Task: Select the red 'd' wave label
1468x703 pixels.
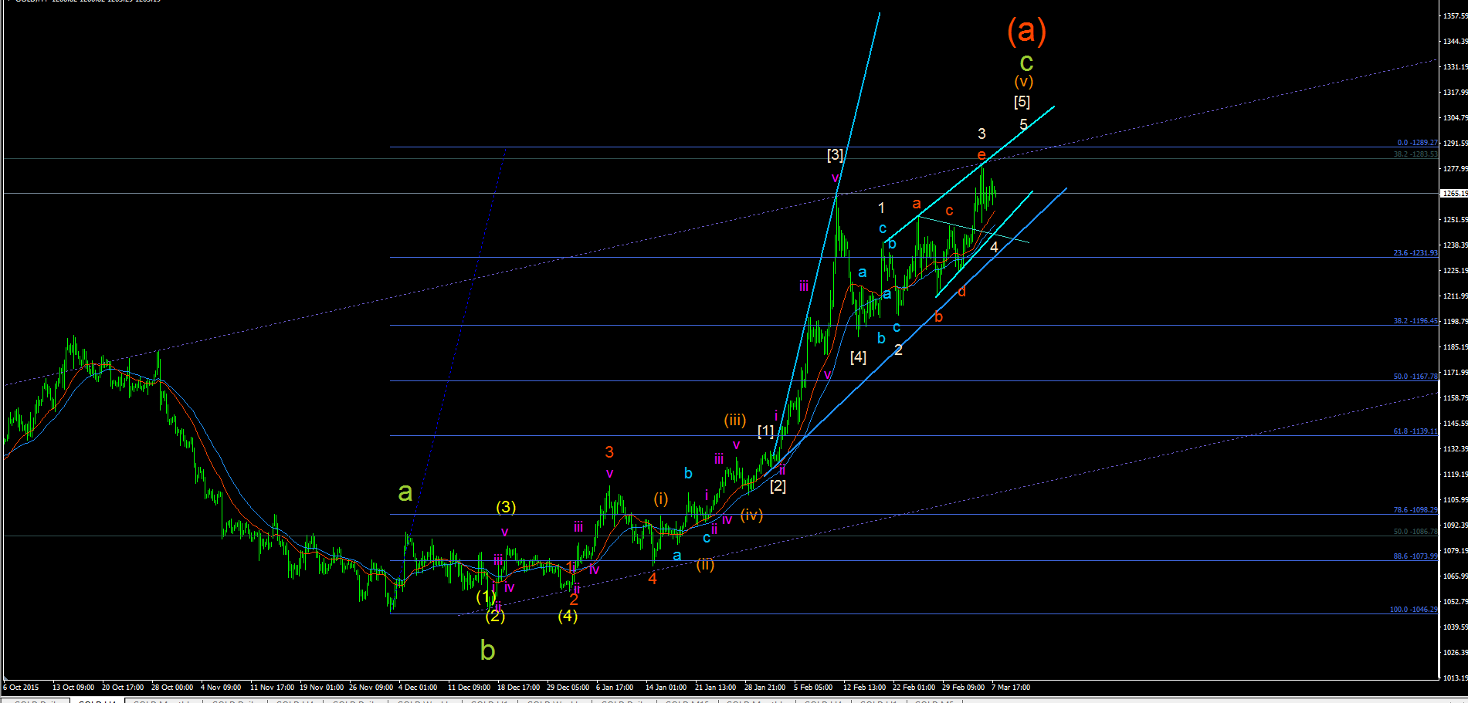Action: pyautogui.click(x=962, y=291)
